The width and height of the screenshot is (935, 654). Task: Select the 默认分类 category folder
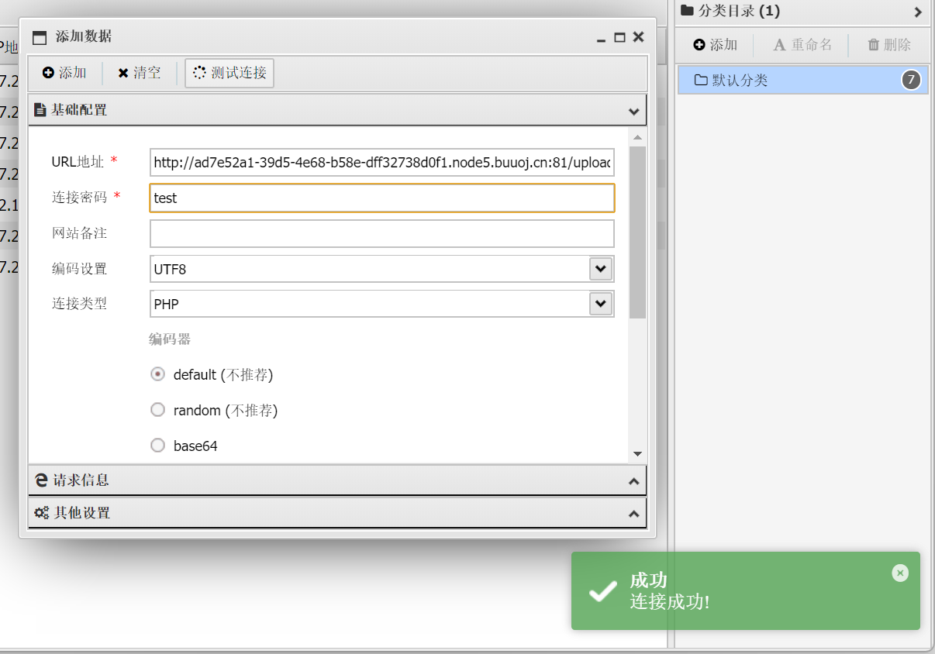pos(803,80)
